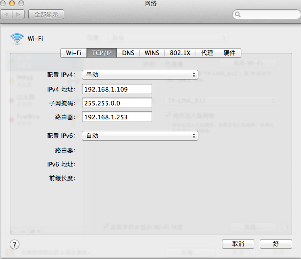
Task: Click the 前缀长度 label
Action: 62,178
